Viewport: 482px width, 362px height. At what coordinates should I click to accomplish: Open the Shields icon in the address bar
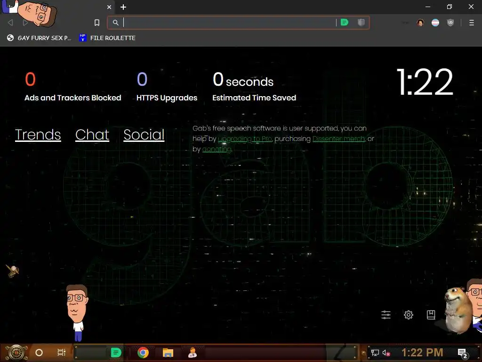[361, 22]
